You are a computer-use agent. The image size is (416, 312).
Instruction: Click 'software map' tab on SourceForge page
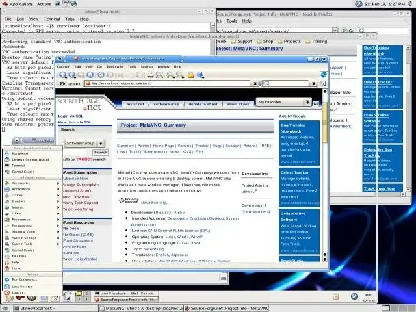click(x=166, y=104)
